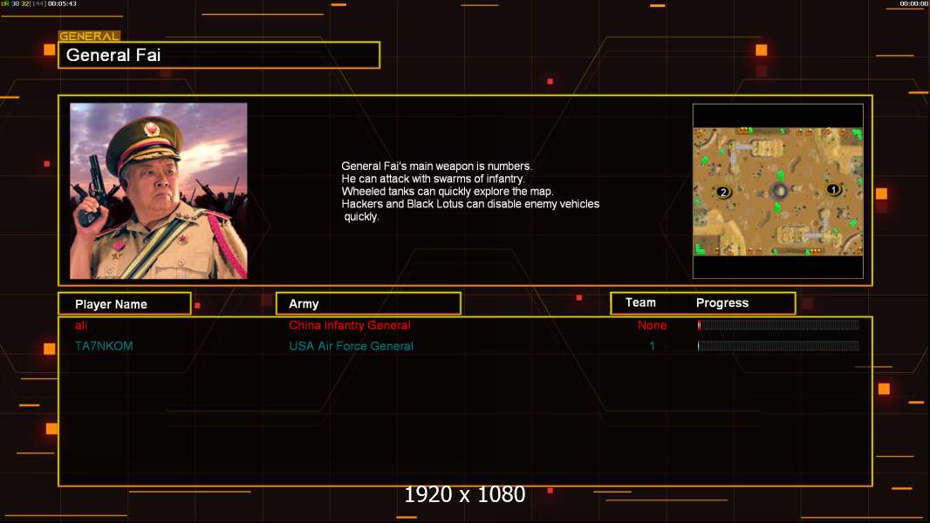Click TA7NKOM's loading progress bar
Screen dimensions: 930x523
tap(778, 345)
